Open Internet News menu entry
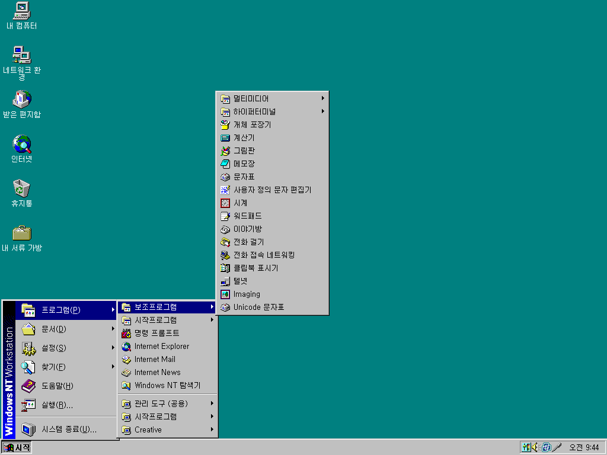Screen dimensions: 607x455 tap(168, 372)
